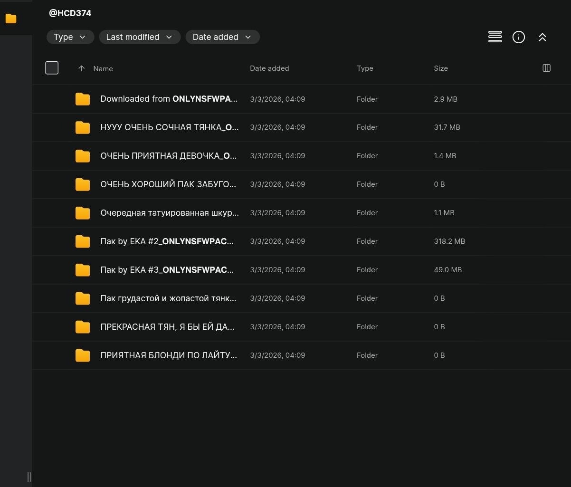The width and height of the screenshot is (571, 487).
Task: Click folder icon of the 318.2 MB folder
Action: point(83,241)
